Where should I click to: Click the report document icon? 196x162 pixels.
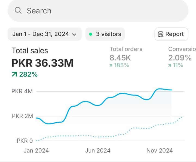coord(161,34)
